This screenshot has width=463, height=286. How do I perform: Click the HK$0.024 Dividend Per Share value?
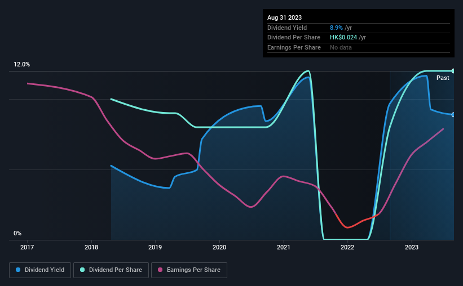[x=343, y=38]
